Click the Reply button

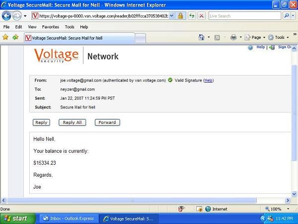(x=41, y=122)
